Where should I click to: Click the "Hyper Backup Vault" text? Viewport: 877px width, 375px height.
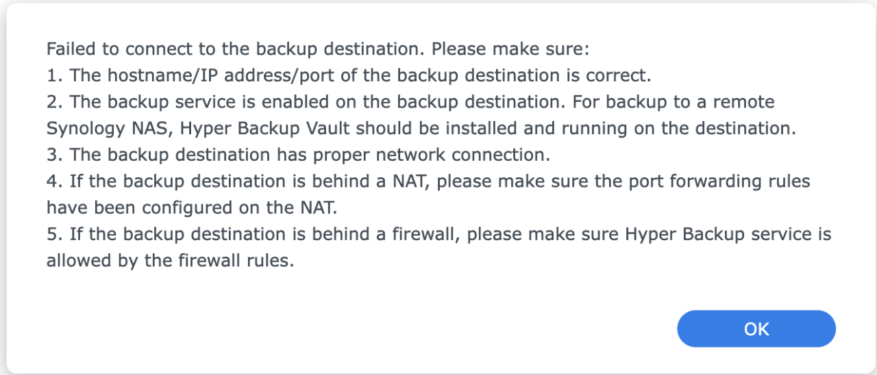[x=293, y=128]
